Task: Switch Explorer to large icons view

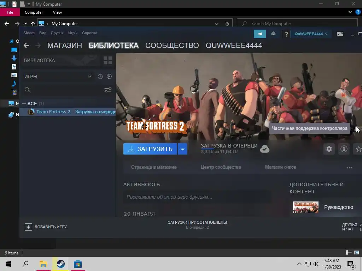Action: click(x=357, y=253)
